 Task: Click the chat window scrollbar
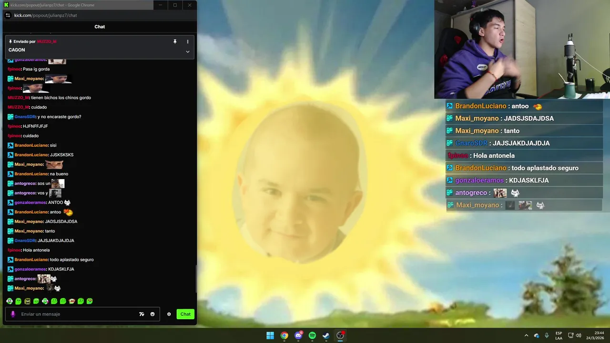click(195, 279)
